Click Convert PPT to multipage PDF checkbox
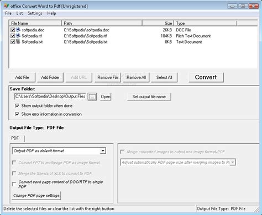The height and width of the screenshot is (215, 262). (14, 163)
